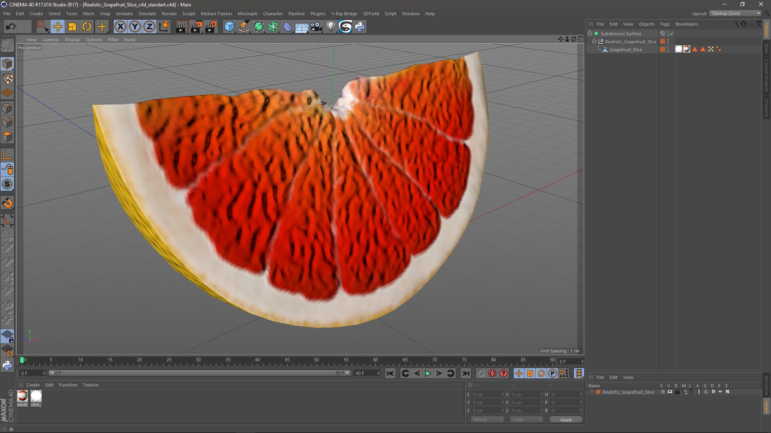This screenshot has width=771, height=433.
Task: Toggle layer solo dot for Realistic_Grapefruit_Slice
Action: [x=663, y=392]
